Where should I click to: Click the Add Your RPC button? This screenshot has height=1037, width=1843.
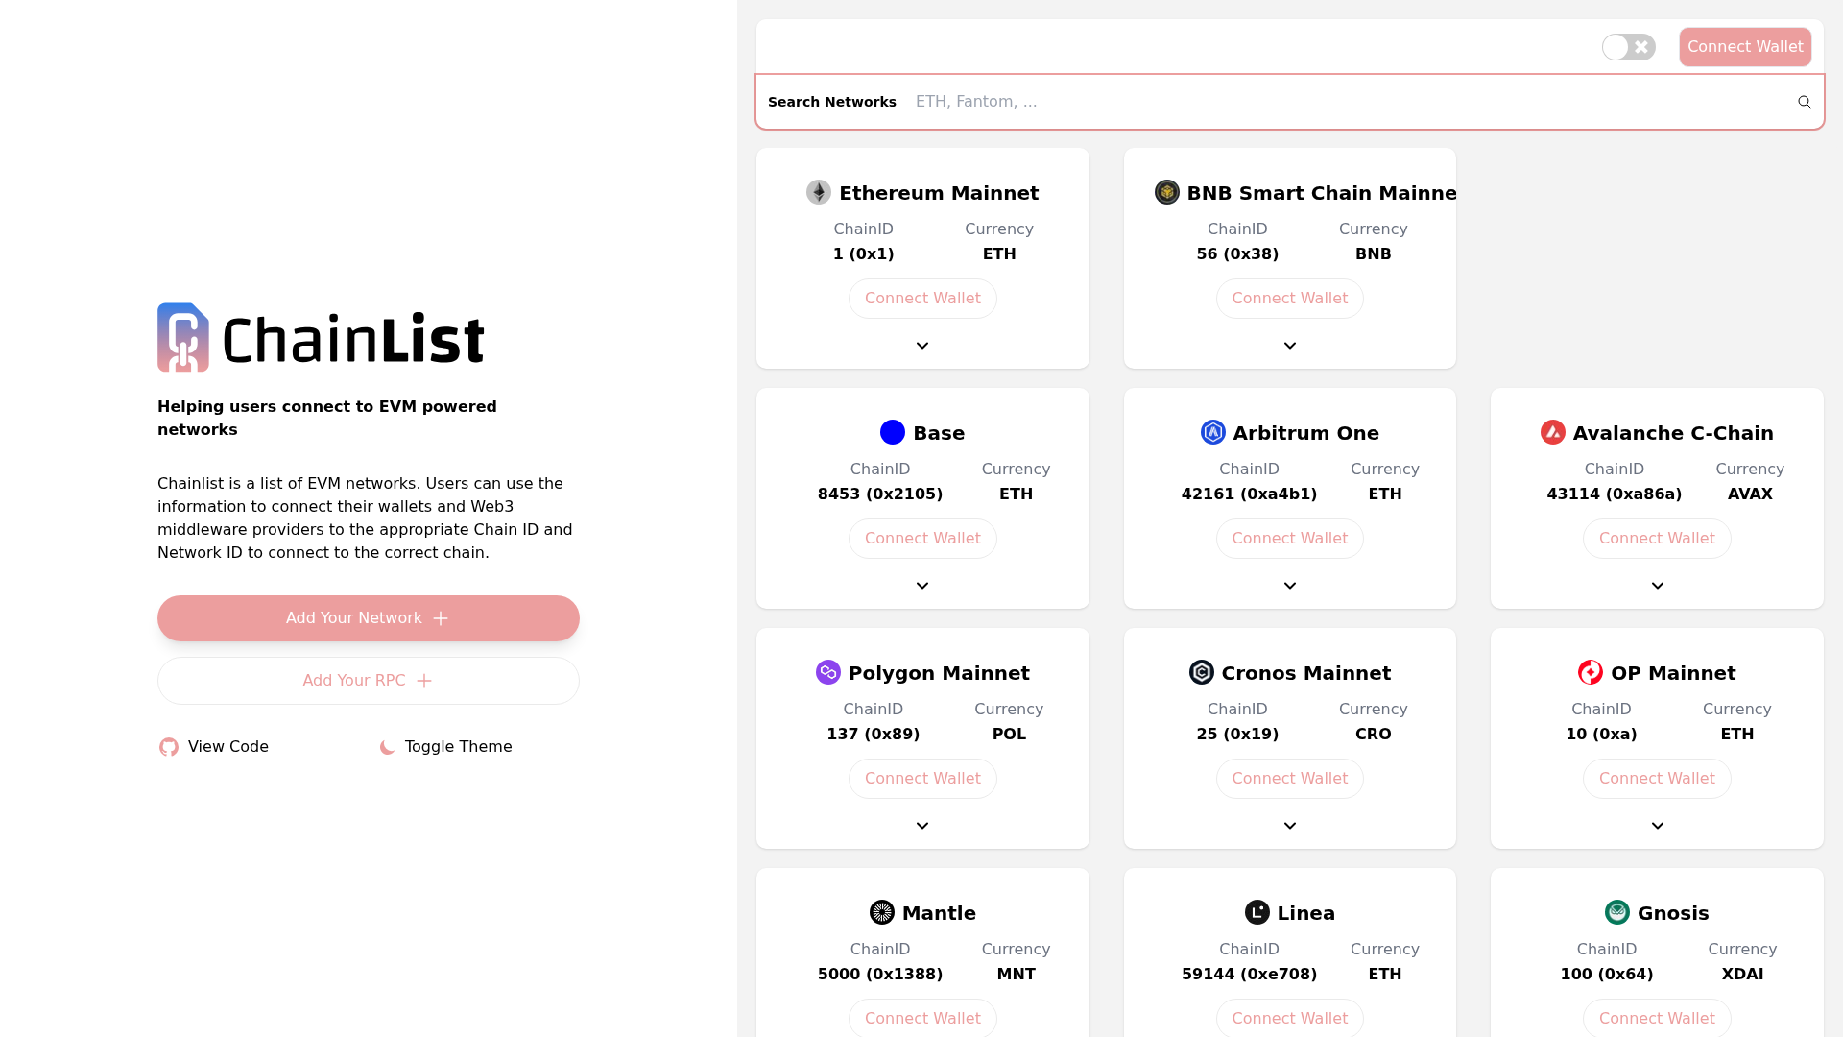[369, 681]
